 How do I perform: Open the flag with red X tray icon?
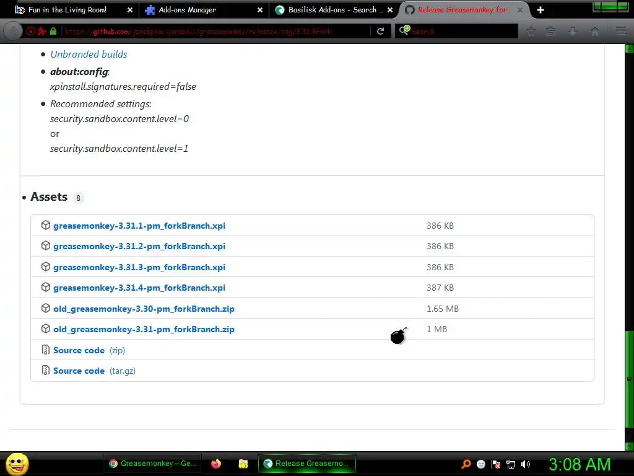496,464
